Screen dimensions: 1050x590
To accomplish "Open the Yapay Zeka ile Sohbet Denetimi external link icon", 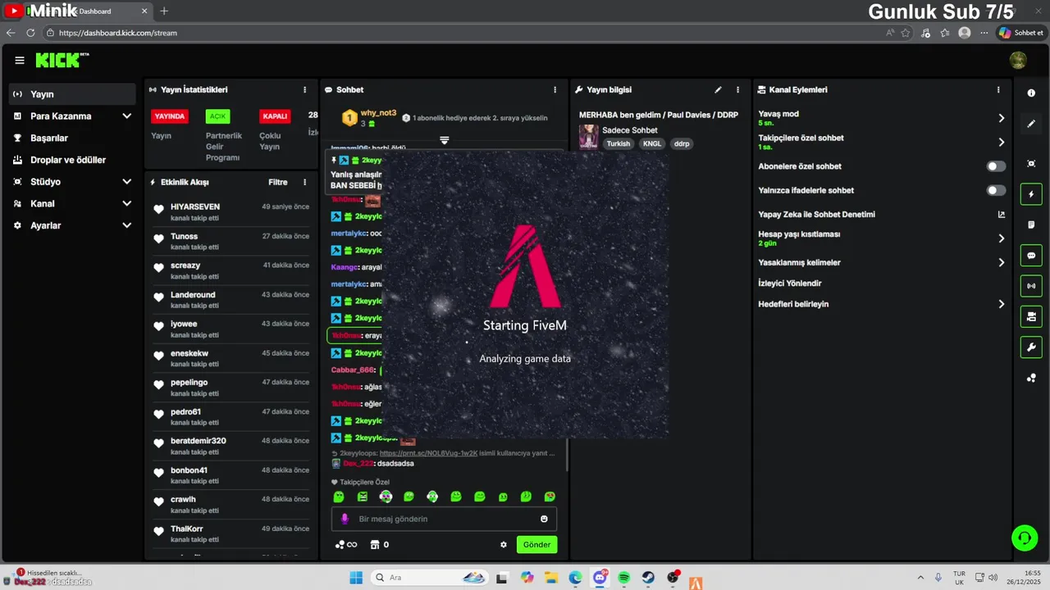I will (x=1001, y=215).
